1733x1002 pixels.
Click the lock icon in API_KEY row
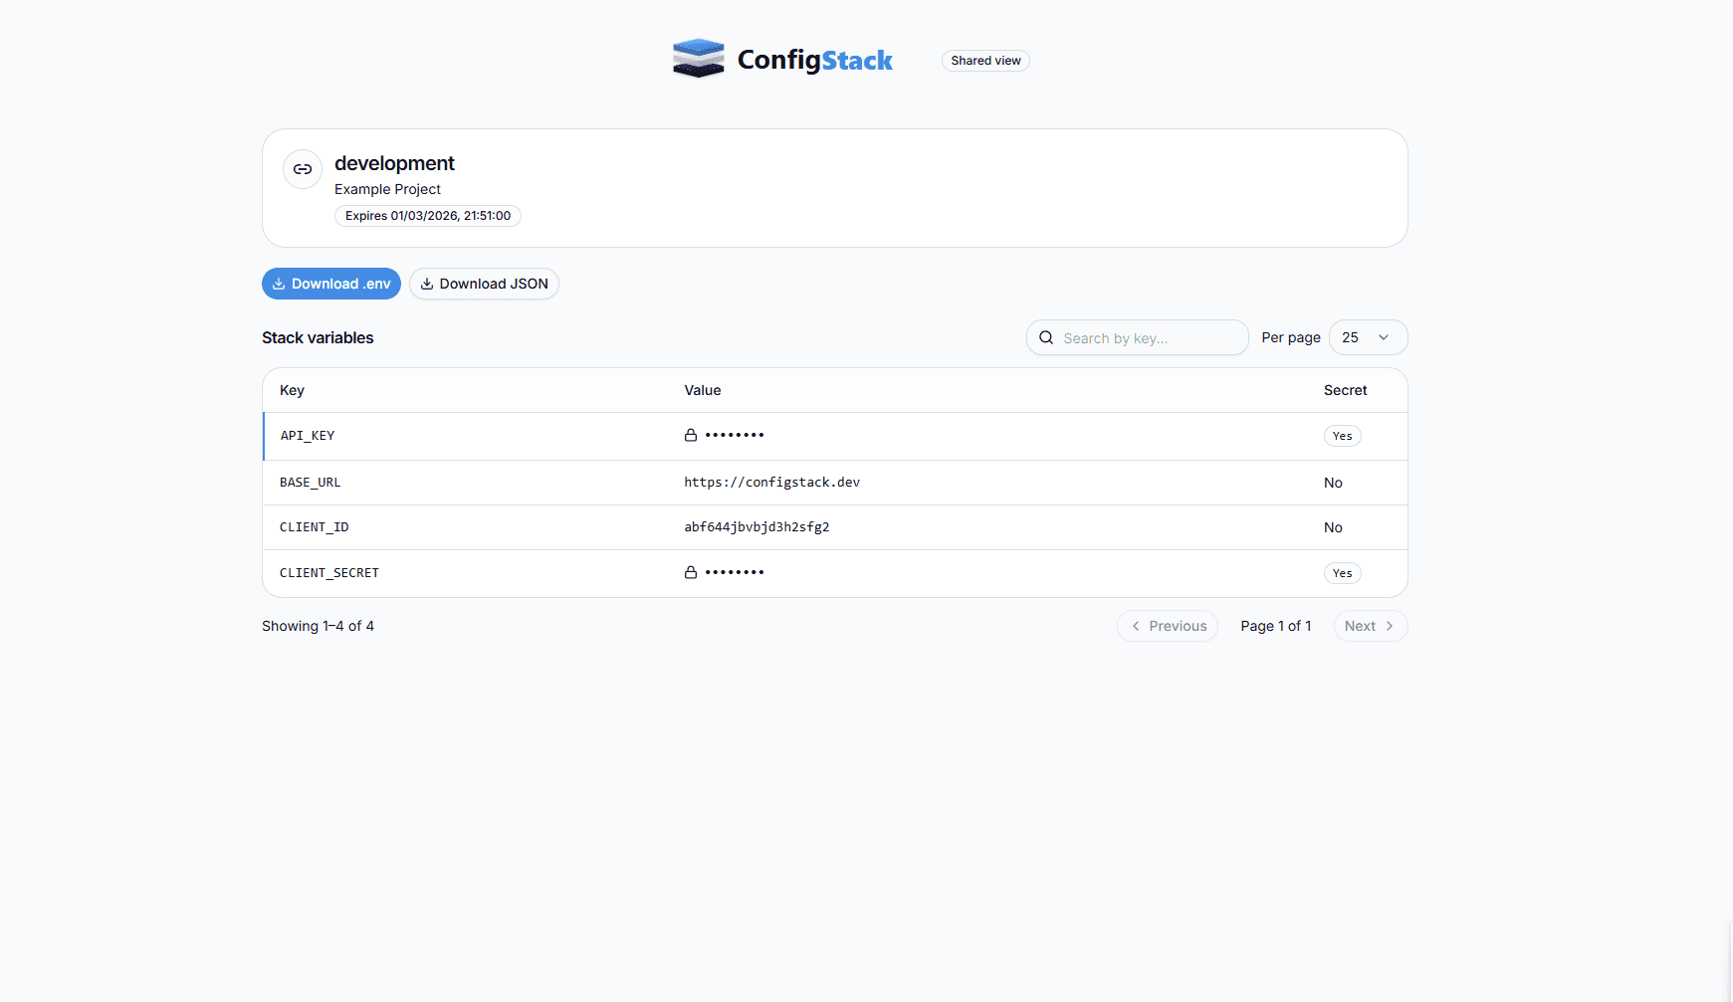point(691,435)
